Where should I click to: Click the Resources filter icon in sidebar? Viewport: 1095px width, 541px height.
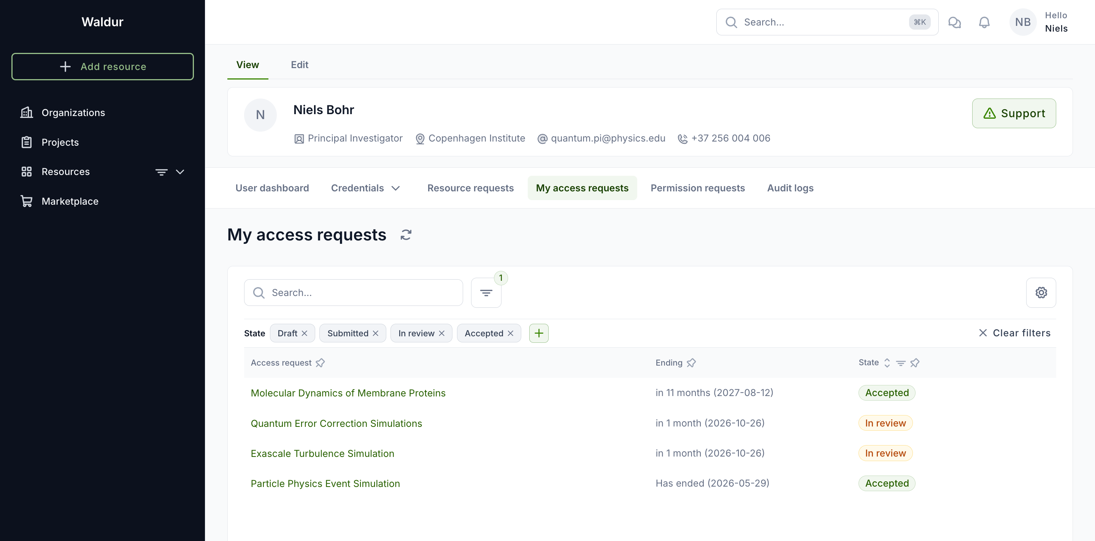162,172
